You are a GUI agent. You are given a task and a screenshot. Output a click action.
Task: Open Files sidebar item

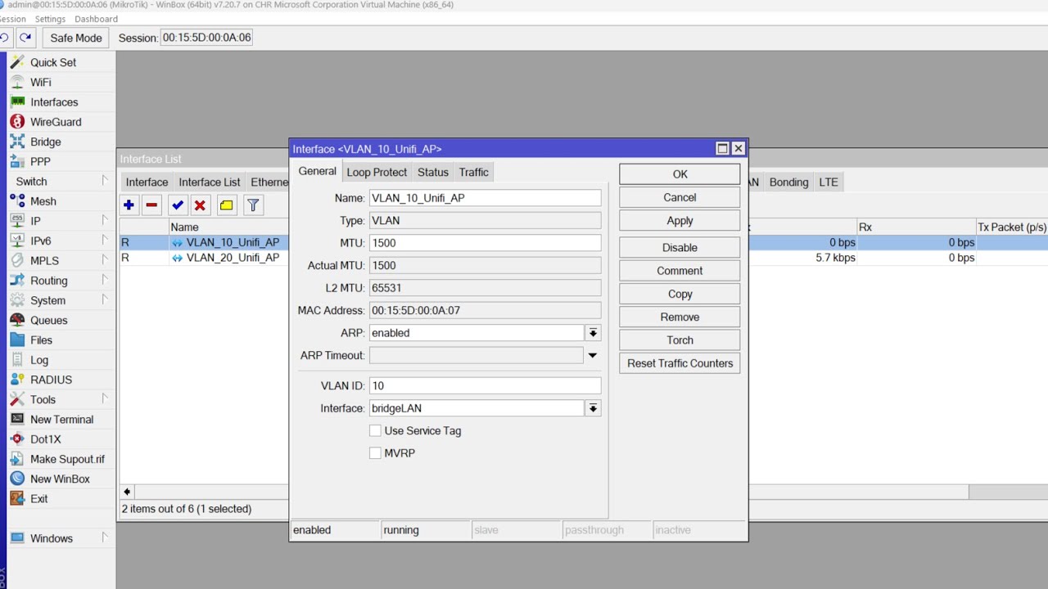click(41, 340)
